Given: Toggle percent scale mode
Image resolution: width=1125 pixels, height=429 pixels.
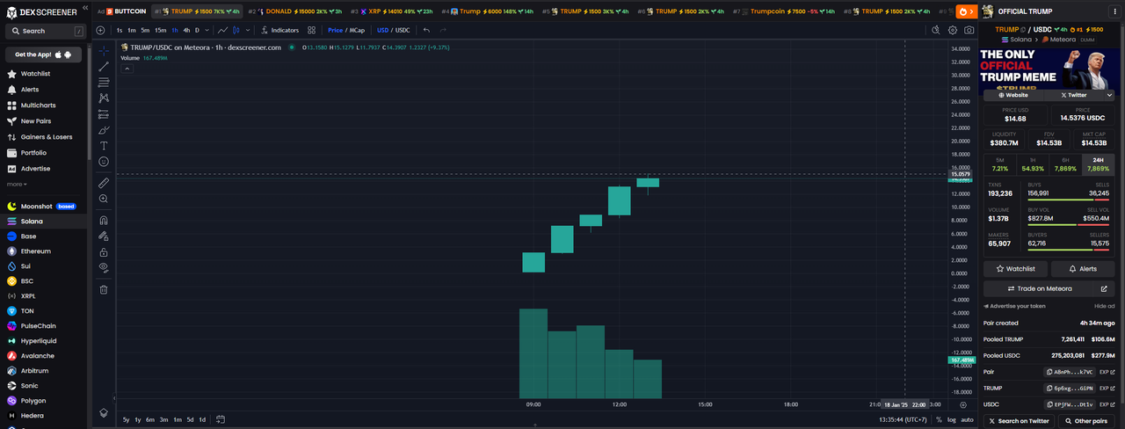Looking at the screenshot, I should [x=939, y=419].
